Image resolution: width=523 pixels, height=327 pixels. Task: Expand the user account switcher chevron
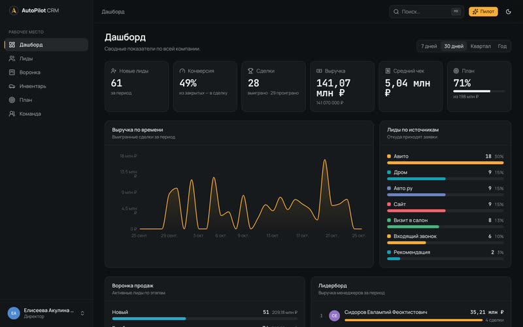[82, 313]
